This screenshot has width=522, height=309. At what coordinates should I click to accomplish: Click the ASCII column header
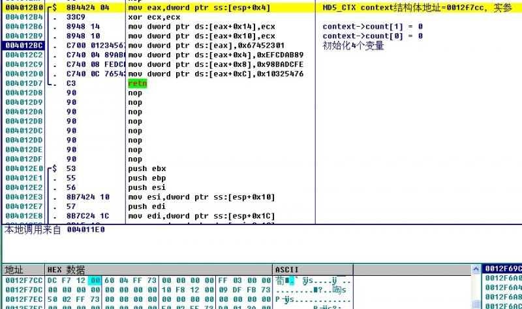tap(313, 270)
